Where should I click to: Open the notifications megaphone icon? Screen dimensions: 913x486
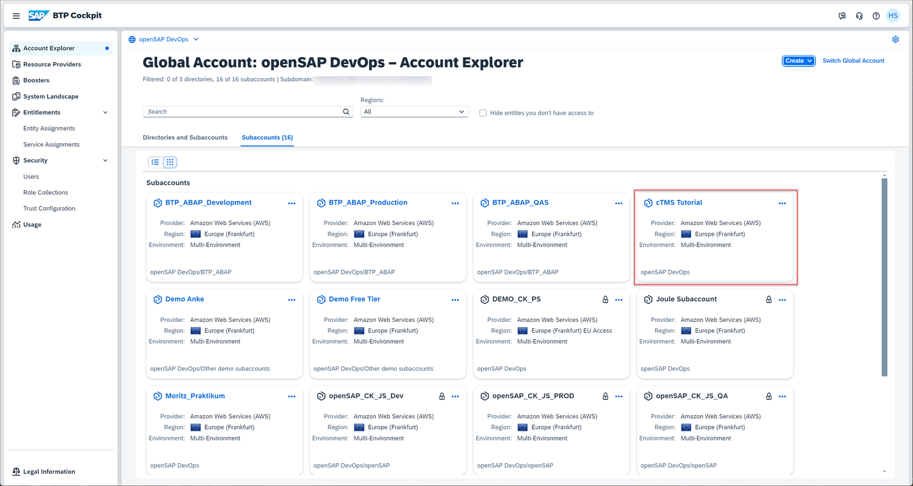(x=843, y=16)
